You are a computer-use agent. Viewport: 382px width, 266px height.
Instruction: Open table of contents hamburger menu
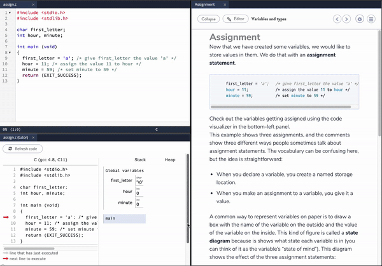(x=371, y=19)
